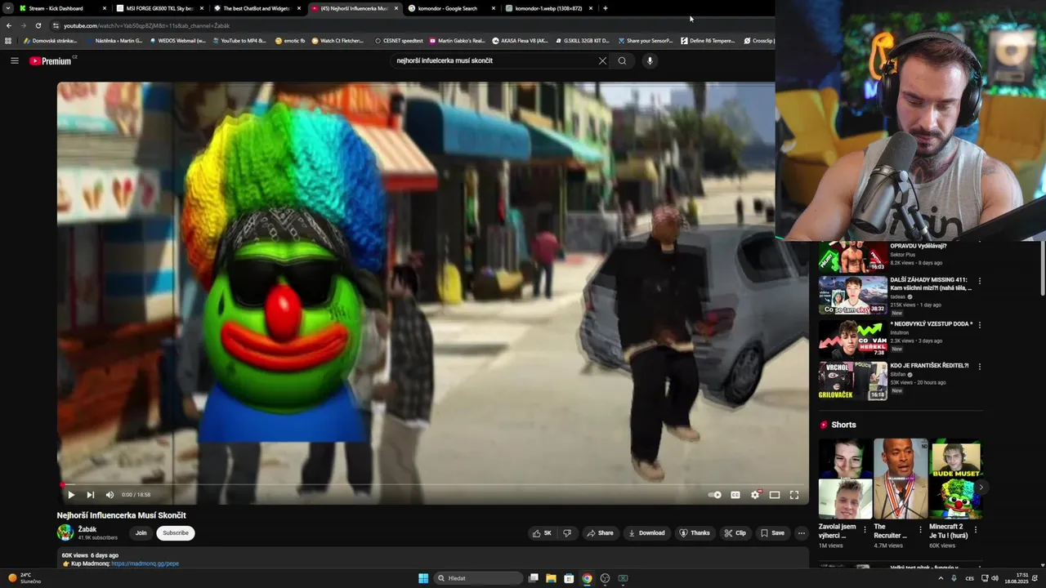The width and height of the screenshot is (1046, 588).
Task: Go back in browser history
Action: [9, 25]
